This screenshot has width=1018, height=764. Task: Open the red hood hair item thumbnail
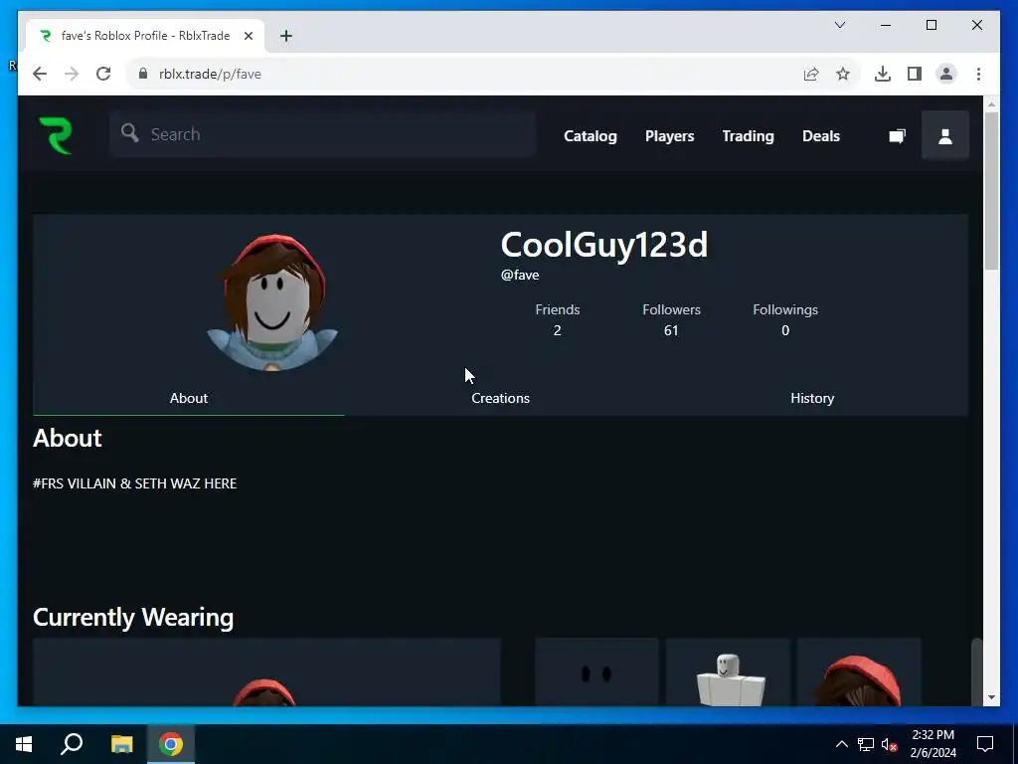859,671
